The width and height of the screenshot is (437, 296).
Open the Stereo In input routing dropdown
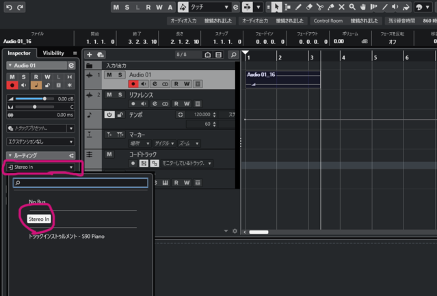pos(40,167)
